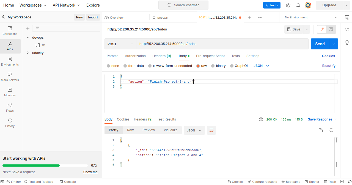Open Trash in the status bar
Image resolution: width=352 pixels, height=185 pixels.
[x=330, y=182]
